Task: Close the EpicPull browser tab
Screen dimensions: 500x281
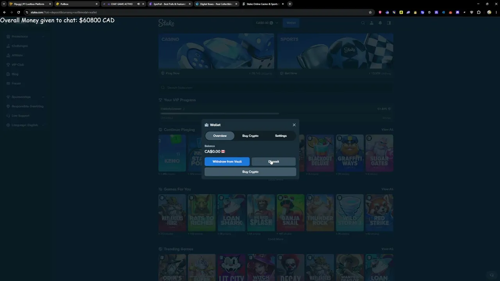Action: pyautogui.click(x=190, y=4)
